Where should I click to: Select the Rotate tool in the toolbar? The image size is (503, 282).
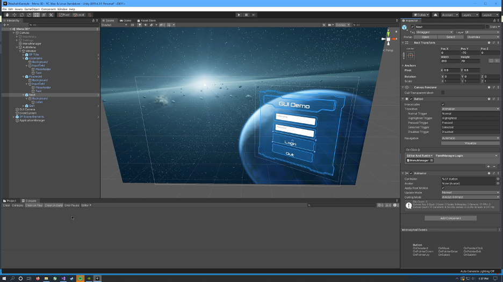pos(21,14)
